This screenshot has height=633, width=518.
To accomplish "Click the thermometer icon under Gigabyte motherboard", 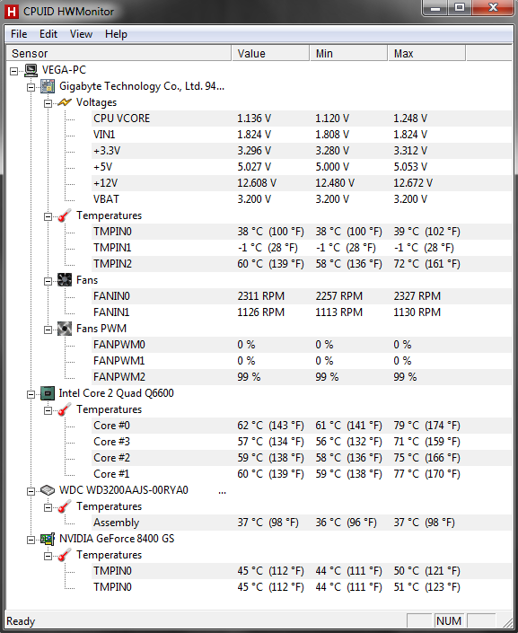I will (x=65, y=215).
